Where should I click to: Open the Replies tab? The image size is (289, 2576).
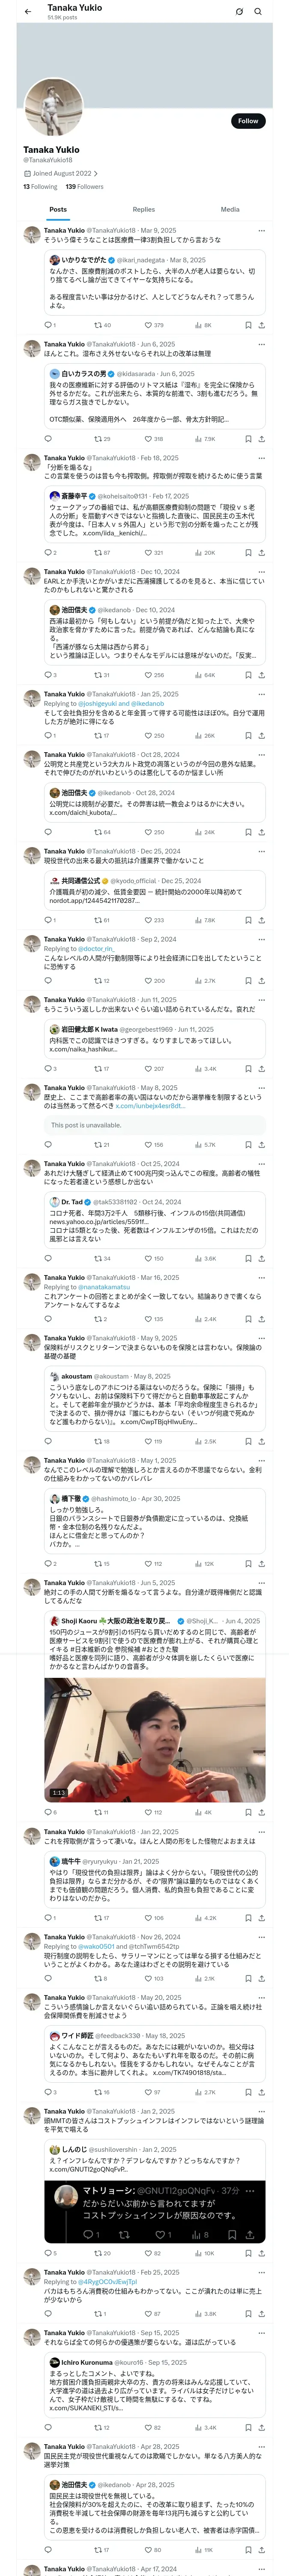143,210
